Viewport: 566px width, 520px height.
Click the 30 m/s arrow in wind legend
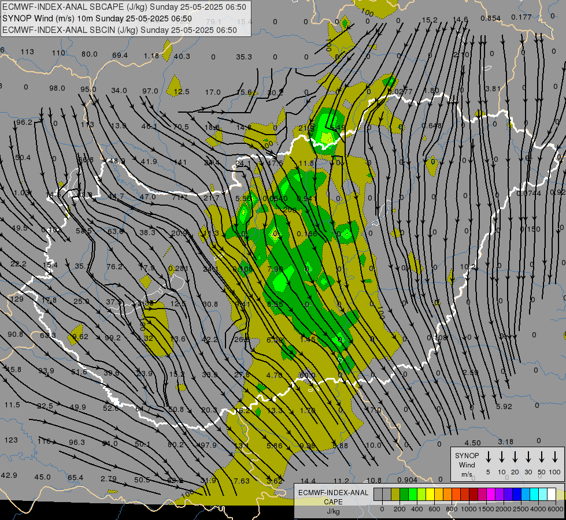click(528, 457)
